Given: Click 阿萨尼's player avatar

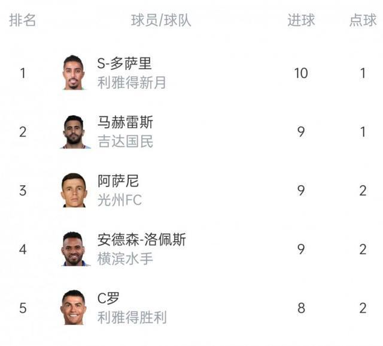Looking at the screenshot, I should tap(74, 190).
